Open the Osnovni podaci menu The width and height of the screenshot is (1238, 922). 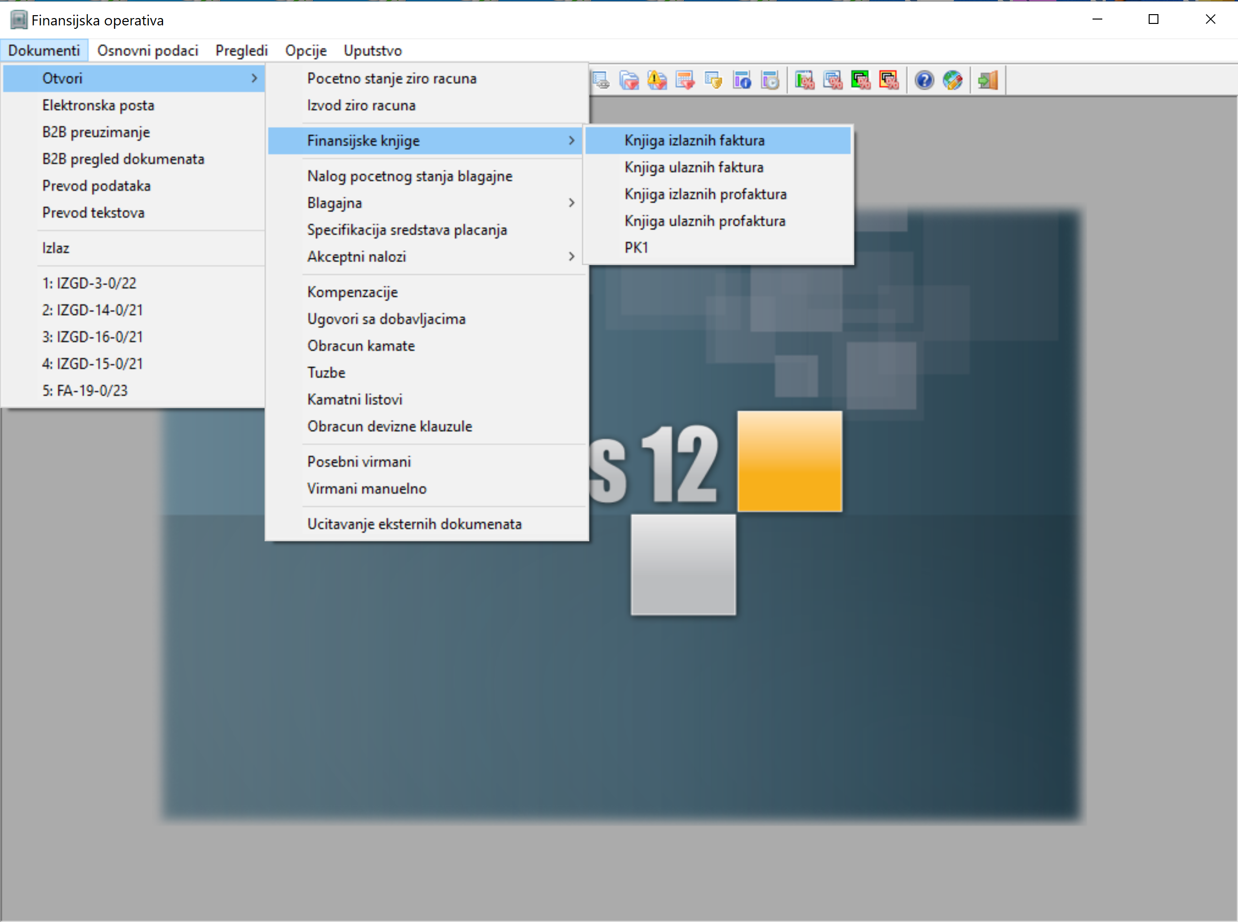[x=147, y=51]
